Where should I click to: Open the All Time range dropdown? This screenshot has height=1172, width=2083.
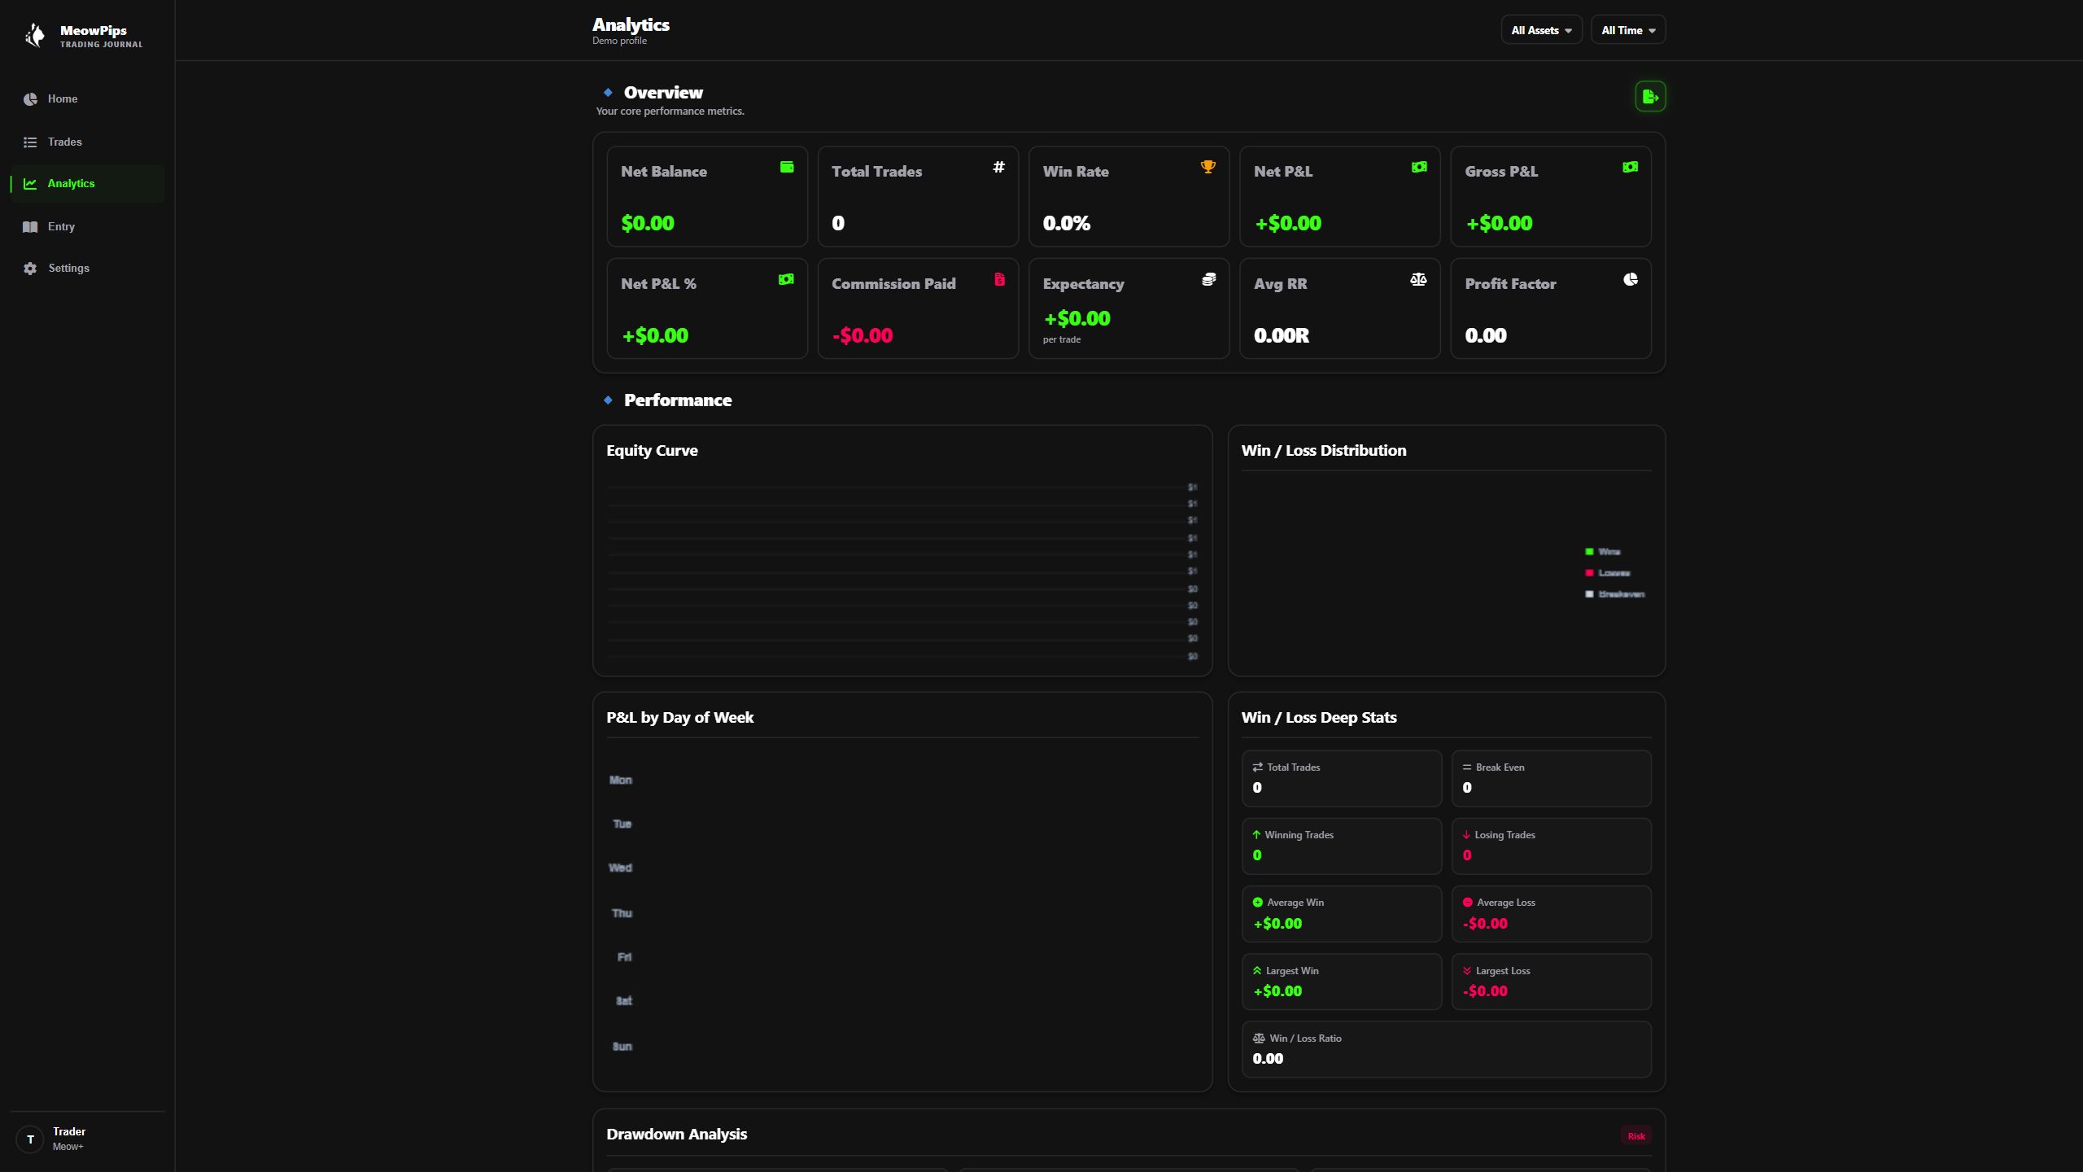click(1628, 30)
